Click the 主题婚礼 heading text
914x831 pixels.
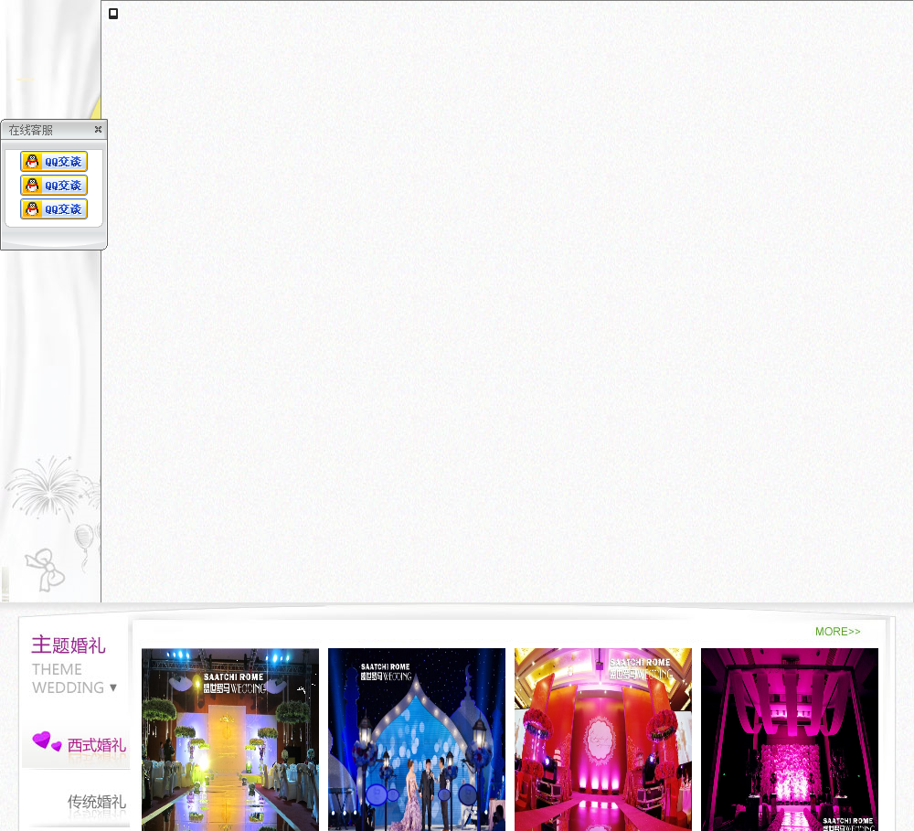click(69, 645)
